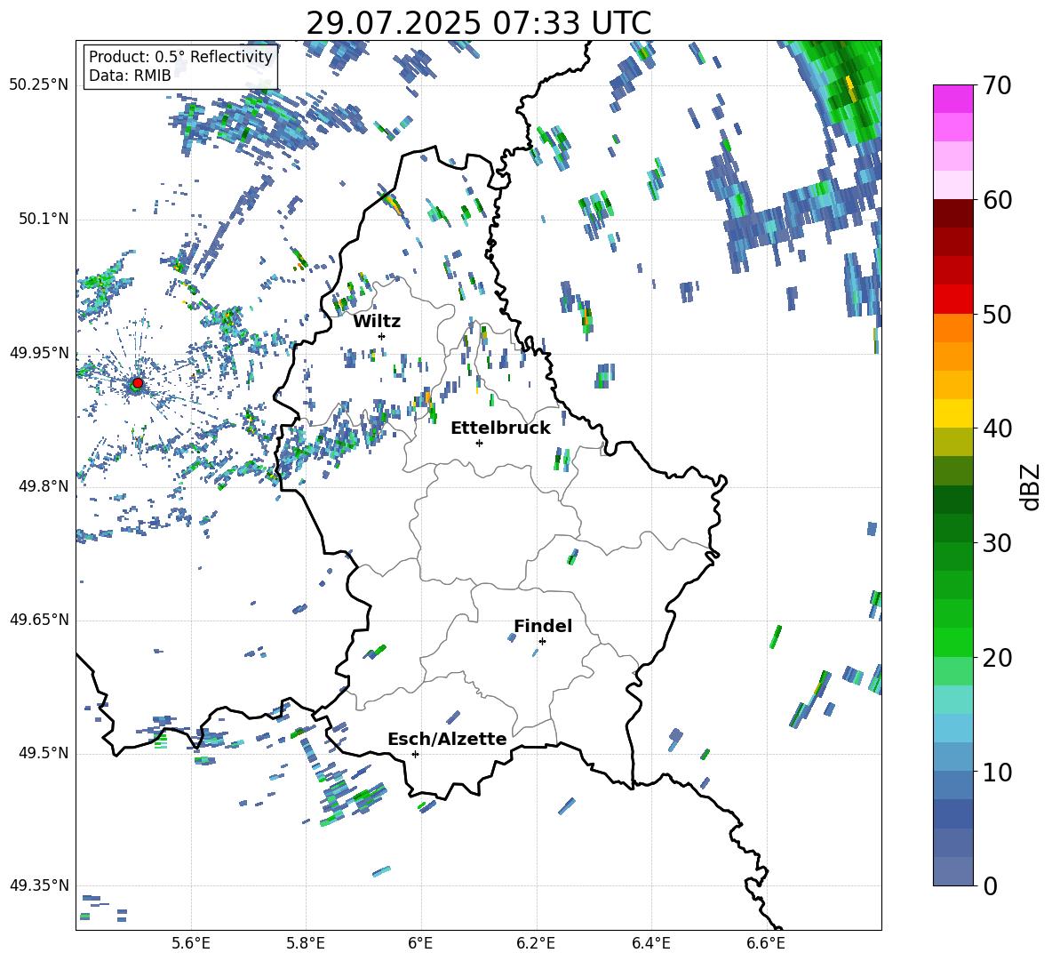Click the '49.8°N' latitude label
The image size is (1052, 961).
[43, 486]
